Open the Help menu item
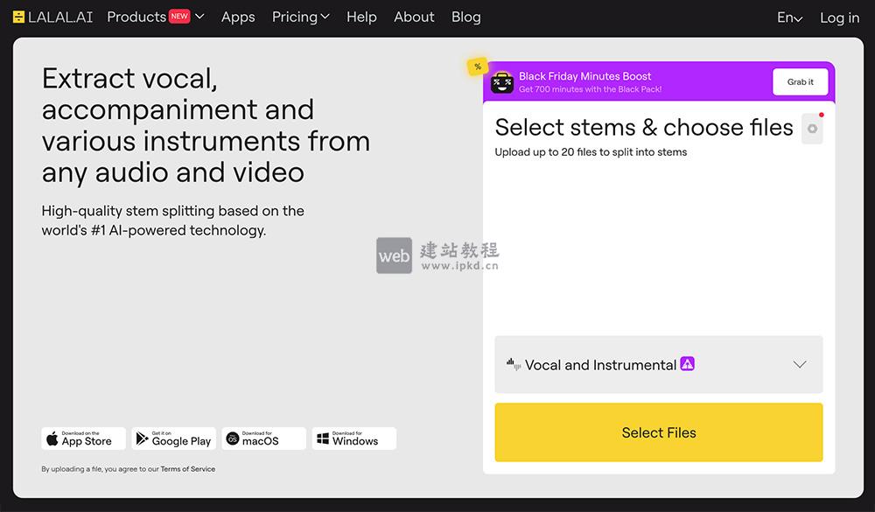This screenshot has height=512, width=875. [x=361, y=17]
